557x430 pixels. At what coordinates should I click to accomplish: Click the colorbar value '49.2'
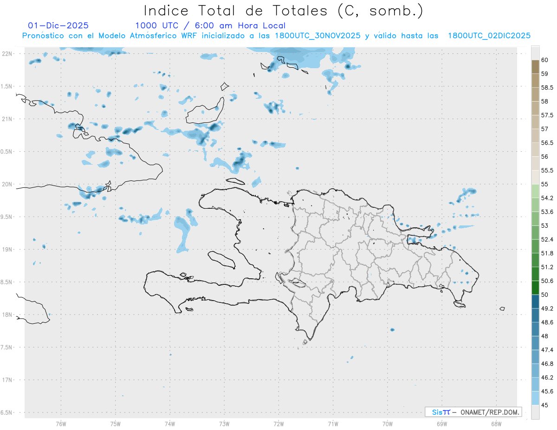[x=547, y=308]
